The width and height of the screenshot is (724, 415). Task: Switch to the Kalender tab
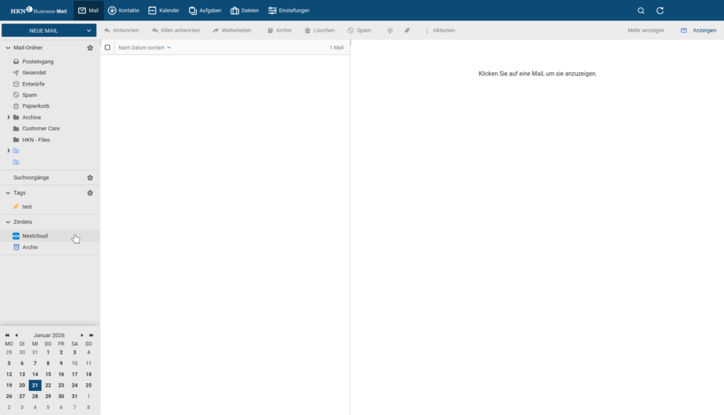coord(163,11)
